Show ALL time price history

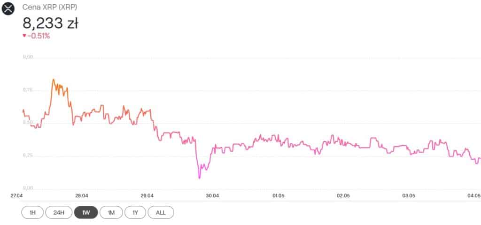[161, 212]
